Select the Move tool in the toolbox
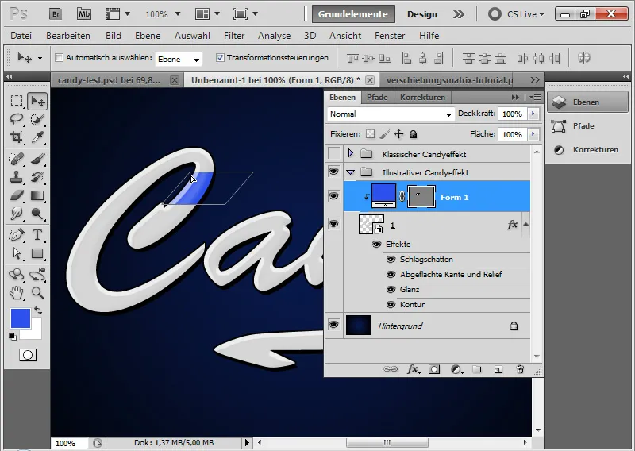Viewport: 635px width, 451px height. 37,101
